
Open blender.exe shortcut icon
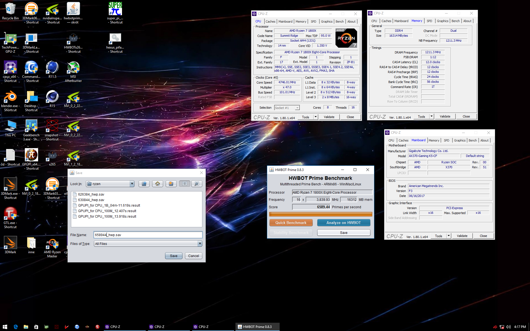click(10, 101)
